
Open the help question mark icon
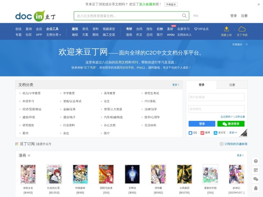[256, 161]
